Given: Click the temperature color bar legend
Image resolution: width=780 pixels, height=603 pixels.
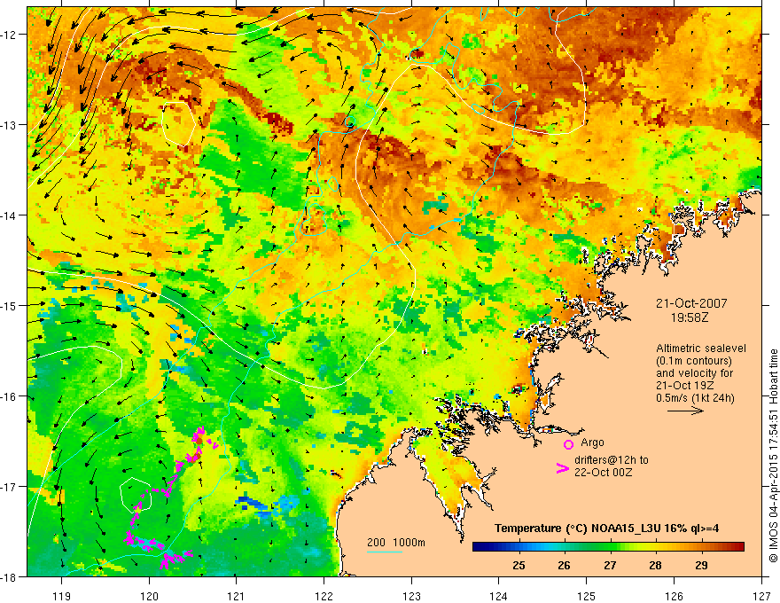Looking at the screenshot, I should [608, 547].
